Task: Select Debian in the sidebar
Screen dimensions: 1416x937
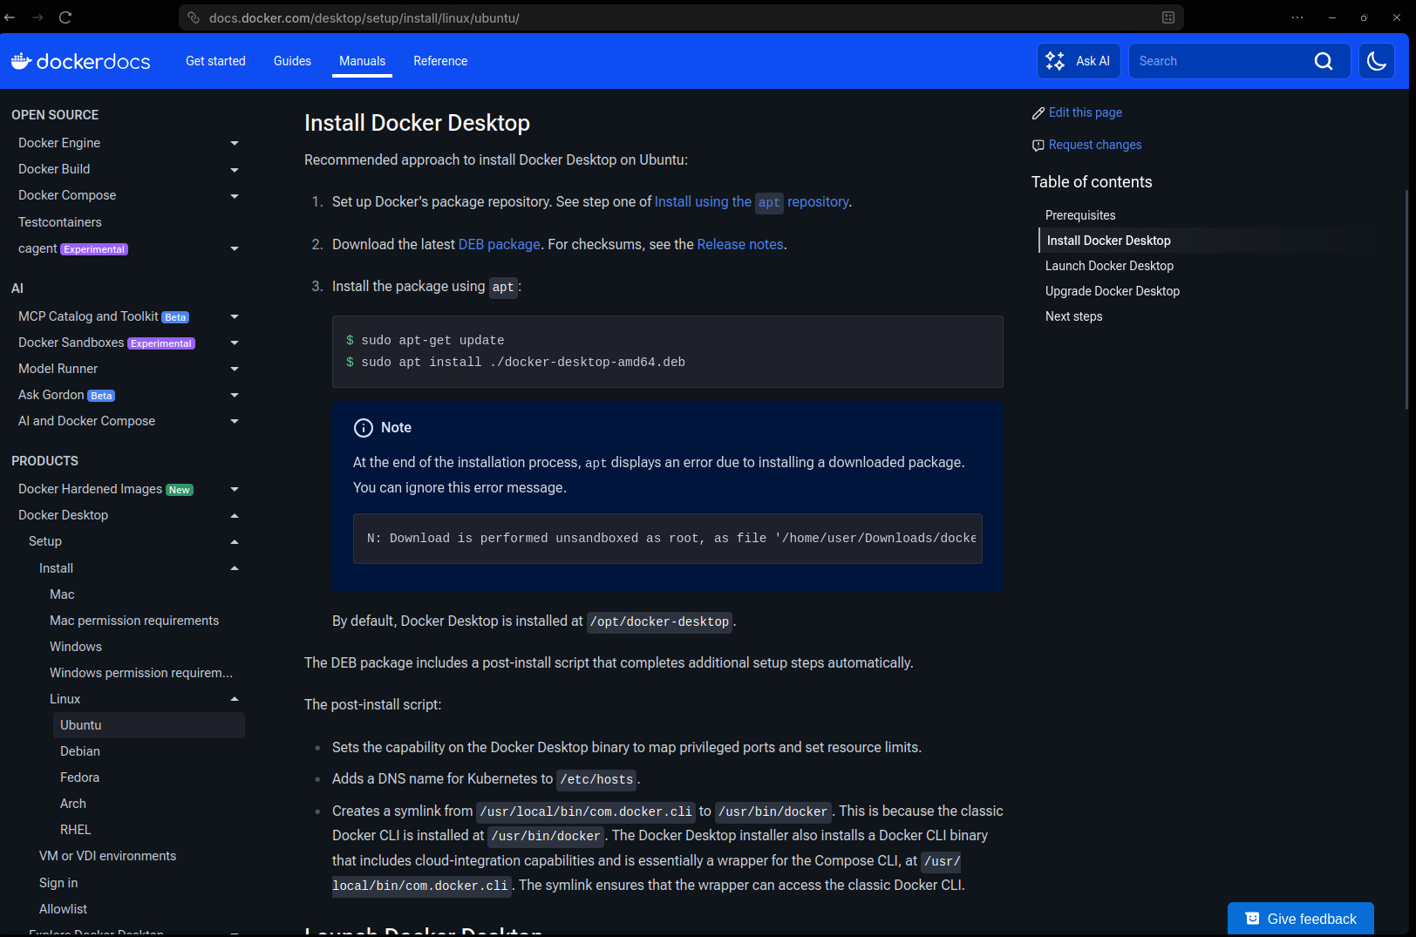Action: pyautogui.click(x=79, y=750)
